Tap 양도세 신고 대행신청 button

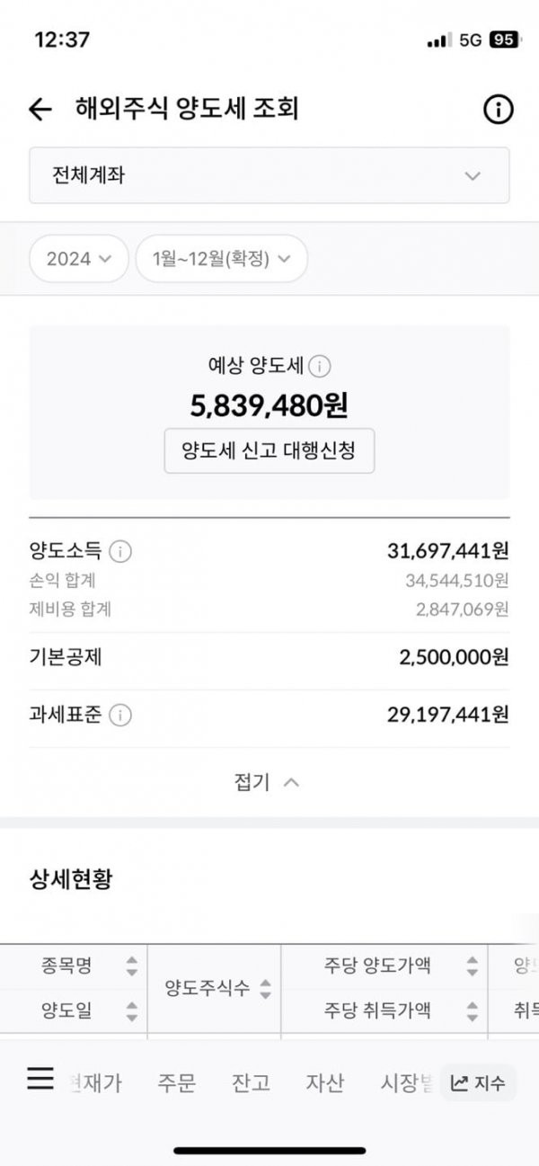(269, 450)
